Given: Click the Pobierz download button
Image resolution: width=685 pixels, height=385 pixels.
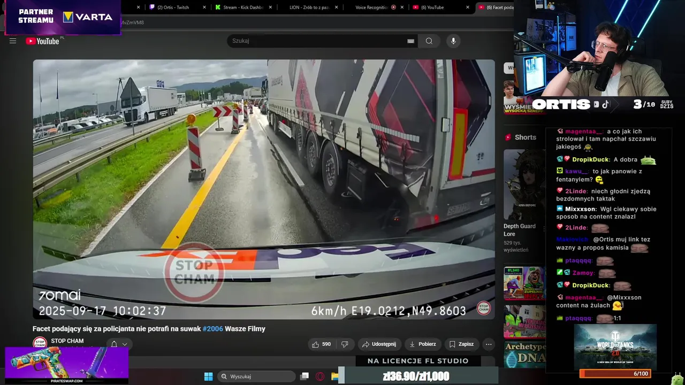Looking at the screenshot, I should coord(423,344).
